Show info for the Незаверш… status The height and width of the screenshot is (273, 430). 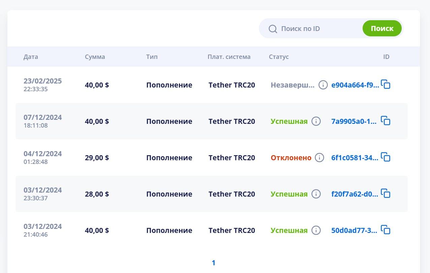coord(323,85)
